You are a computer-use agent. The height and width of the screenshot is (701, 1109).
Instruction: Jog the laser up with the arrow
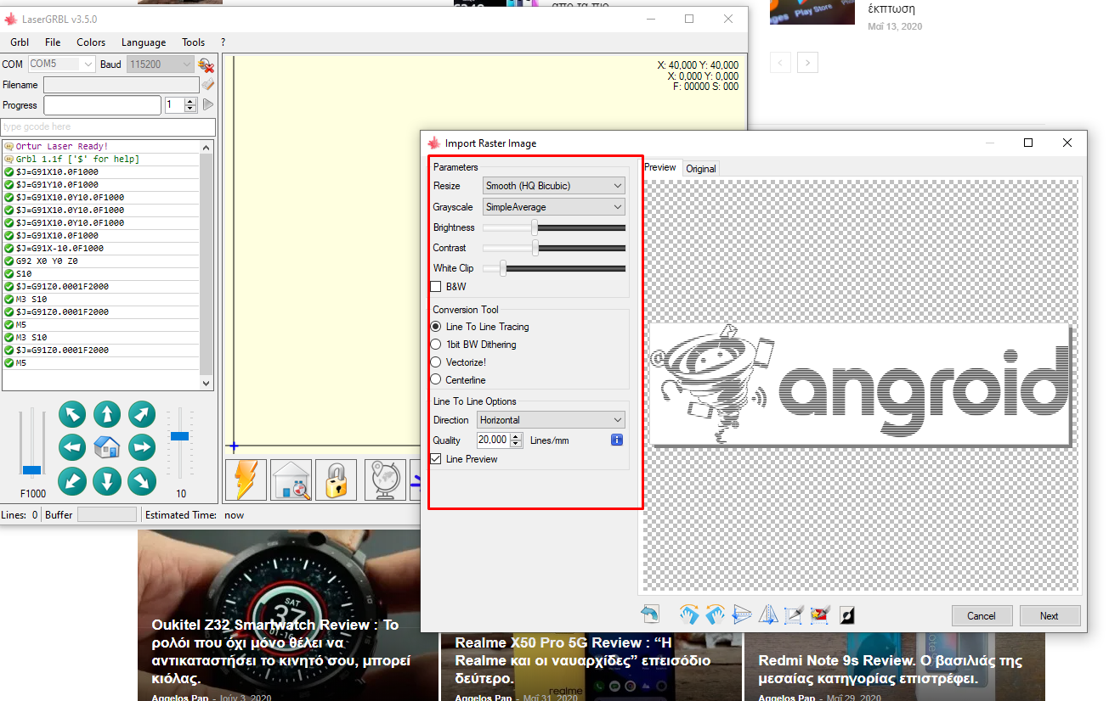click(x=107, y=415)
